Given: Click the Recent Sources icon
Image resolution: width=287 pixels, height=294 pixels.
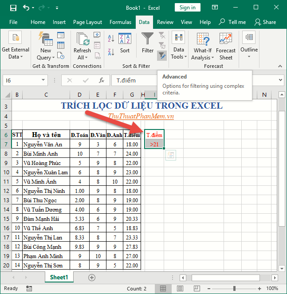Looking at the screenshot, I should 61,56.
